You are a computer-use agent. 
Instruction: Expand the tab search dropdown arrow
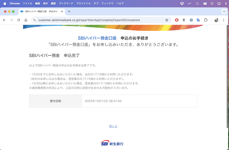click(224, 11)
